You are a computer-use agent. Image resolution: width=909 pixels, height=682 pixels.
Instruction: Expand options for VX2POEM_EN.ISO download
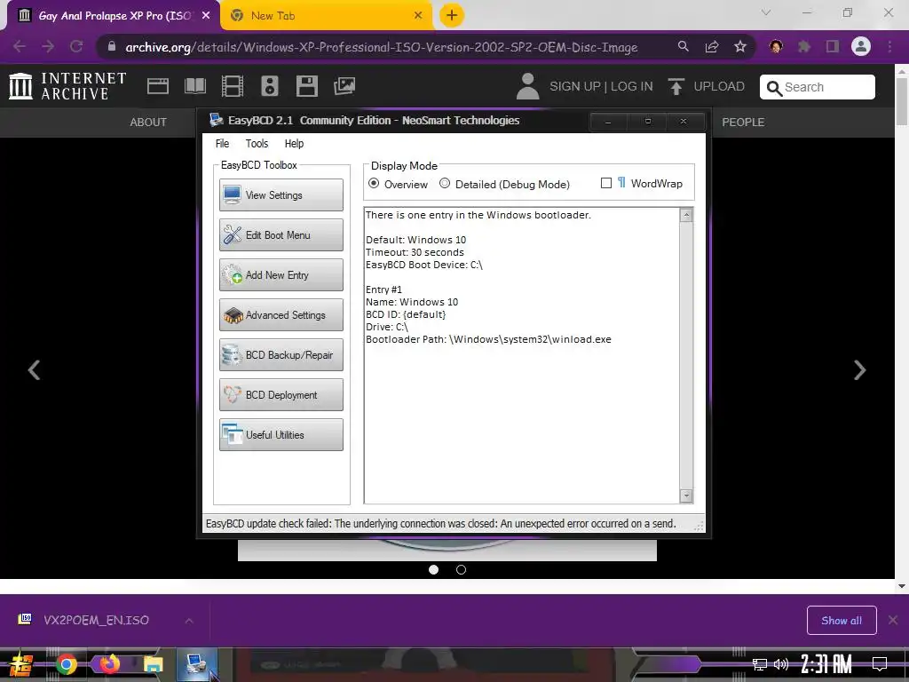tap(189, 621)
